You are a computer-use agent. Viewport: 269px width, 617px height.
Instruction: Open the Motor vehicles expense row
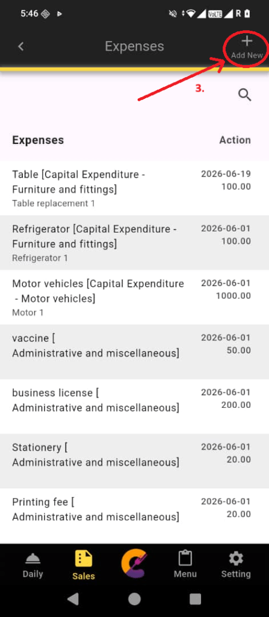tap(135, 298)
